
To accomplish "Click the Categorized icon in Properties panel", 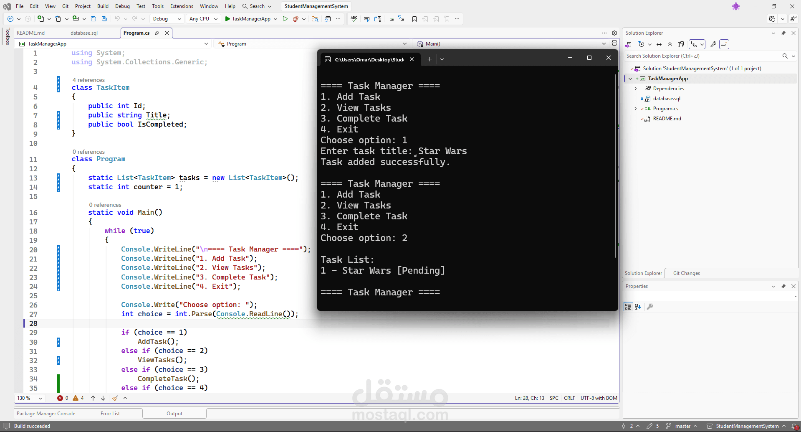I will tap(628, 307).
